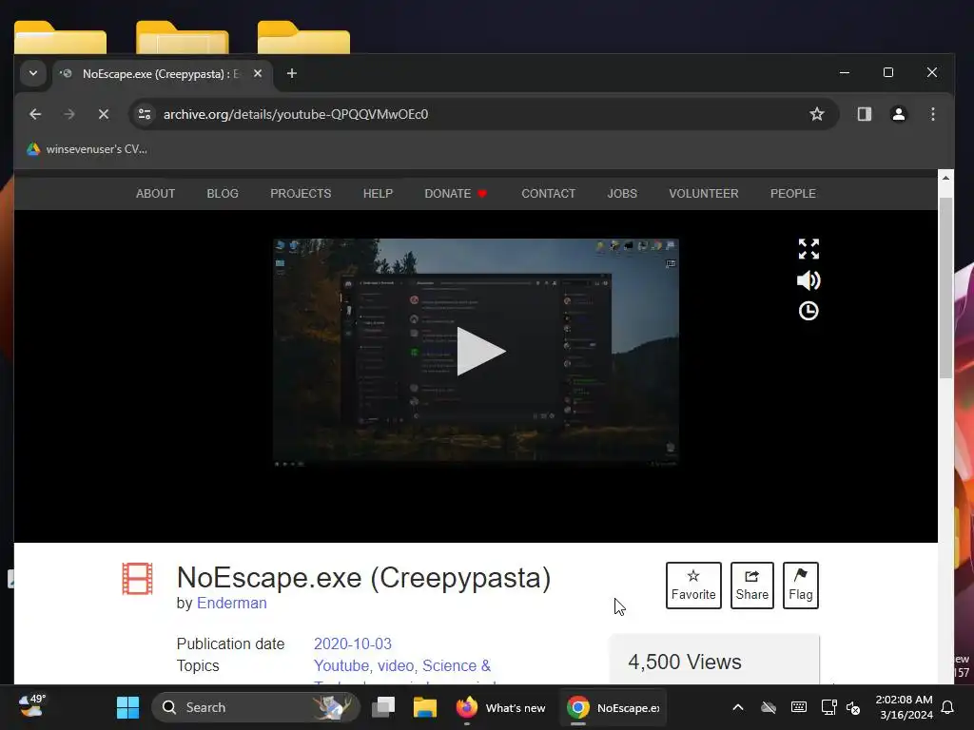The height and width of the screenshot is (730, 974).
Task: Open CONTACT in the archive nav bar
Action: click(549, 194)
